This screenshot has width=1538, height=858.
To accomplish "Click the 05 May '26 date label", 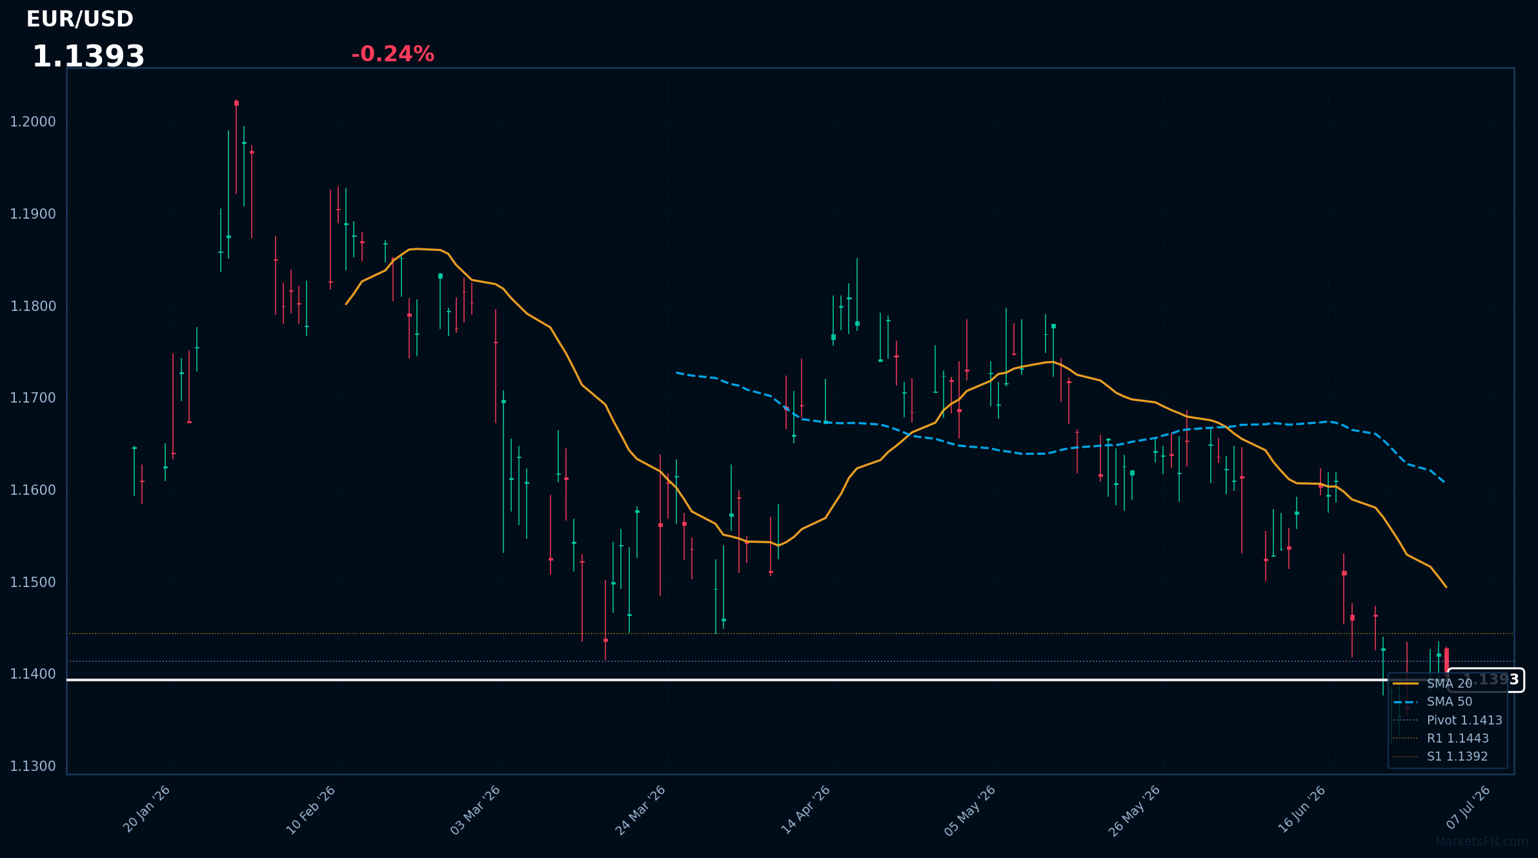I will click(x=971, y=810).
